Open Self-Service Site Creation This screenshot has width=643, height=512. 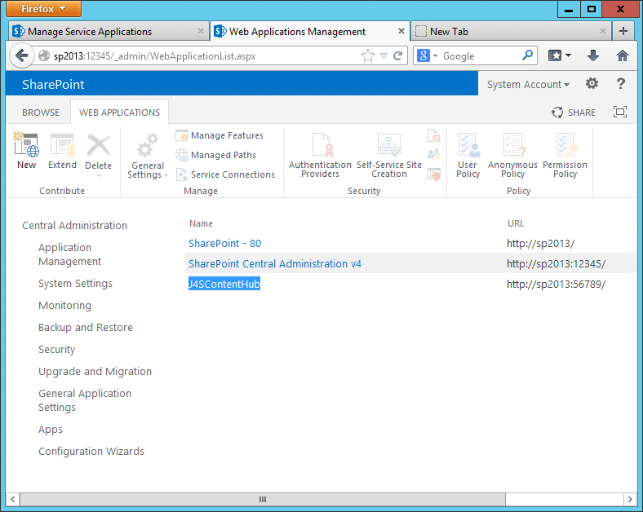pyautogui.click(x=389, y=156)
